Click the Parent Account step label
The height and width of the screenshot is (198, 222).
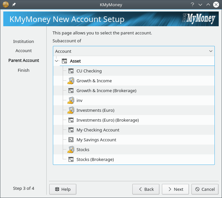(x=24, y=61)
